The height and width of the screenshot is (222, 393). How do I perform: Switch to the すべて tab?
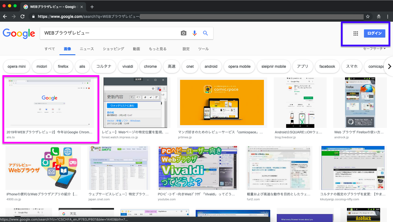tap(50, 49)
